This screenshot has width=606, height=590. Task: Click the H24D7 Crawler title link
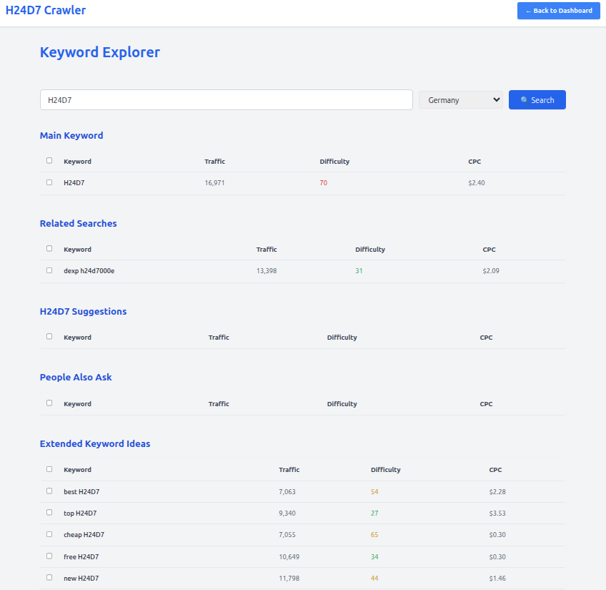pos(46,11)
